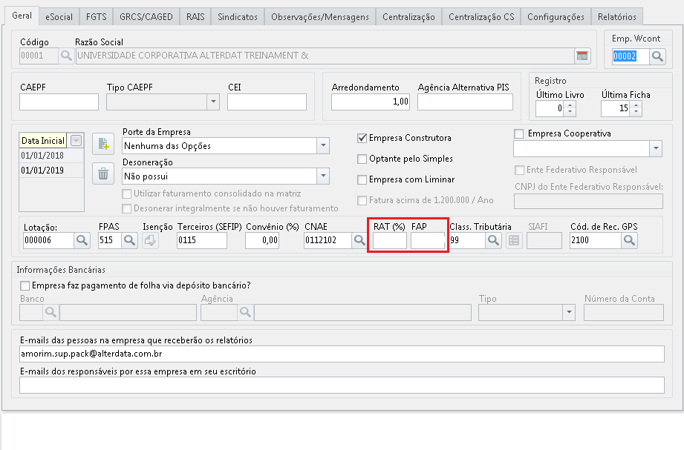This screenshot has height=450, width=684.
Task: Enable payroll payment via depósito bancário
Action: tap(25, 285)
